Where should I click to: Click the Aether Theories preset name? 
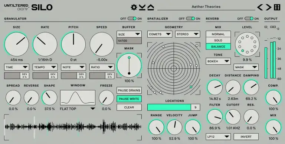(x=206, y=7)
